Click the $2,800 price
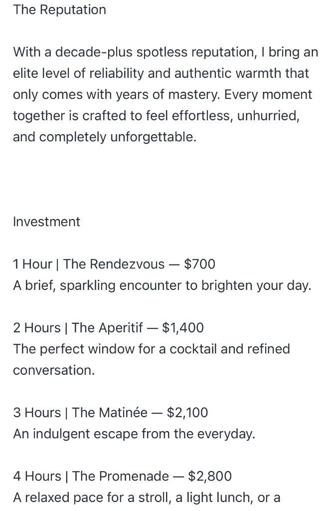Viewport: 333px width, 511px height. 209,476
